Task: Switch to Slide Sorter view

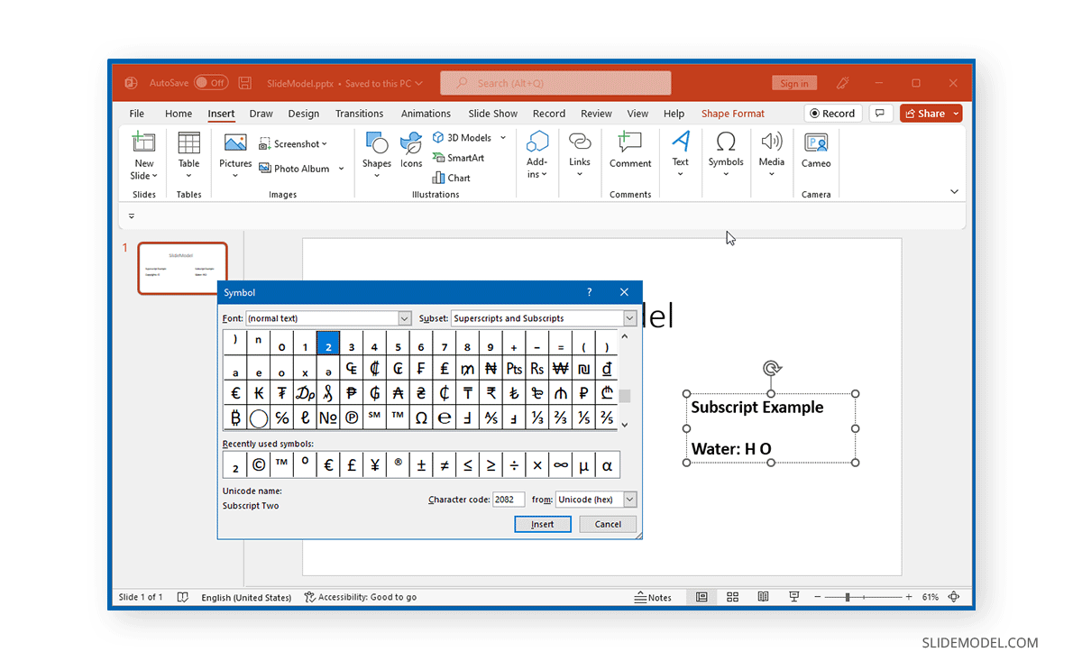Action: click(x=732, y=596)
